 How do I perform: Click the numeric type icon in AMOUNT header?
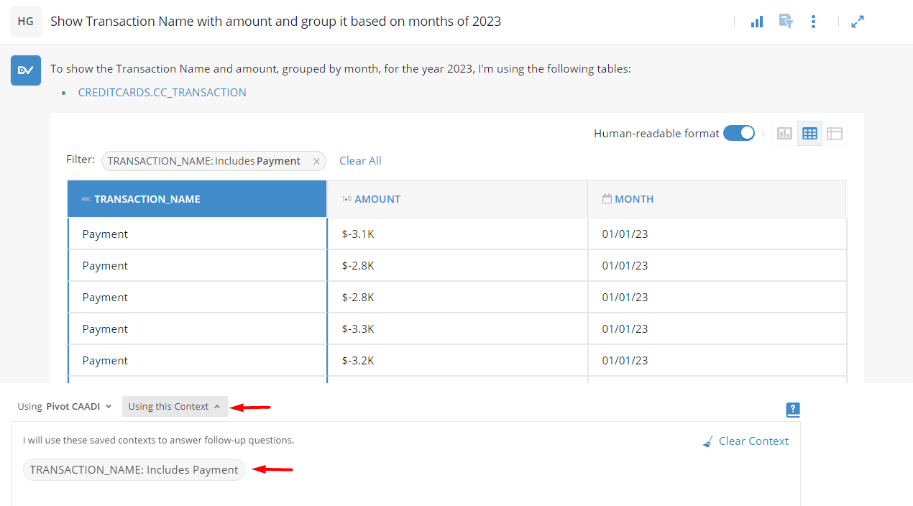[347, 199]
